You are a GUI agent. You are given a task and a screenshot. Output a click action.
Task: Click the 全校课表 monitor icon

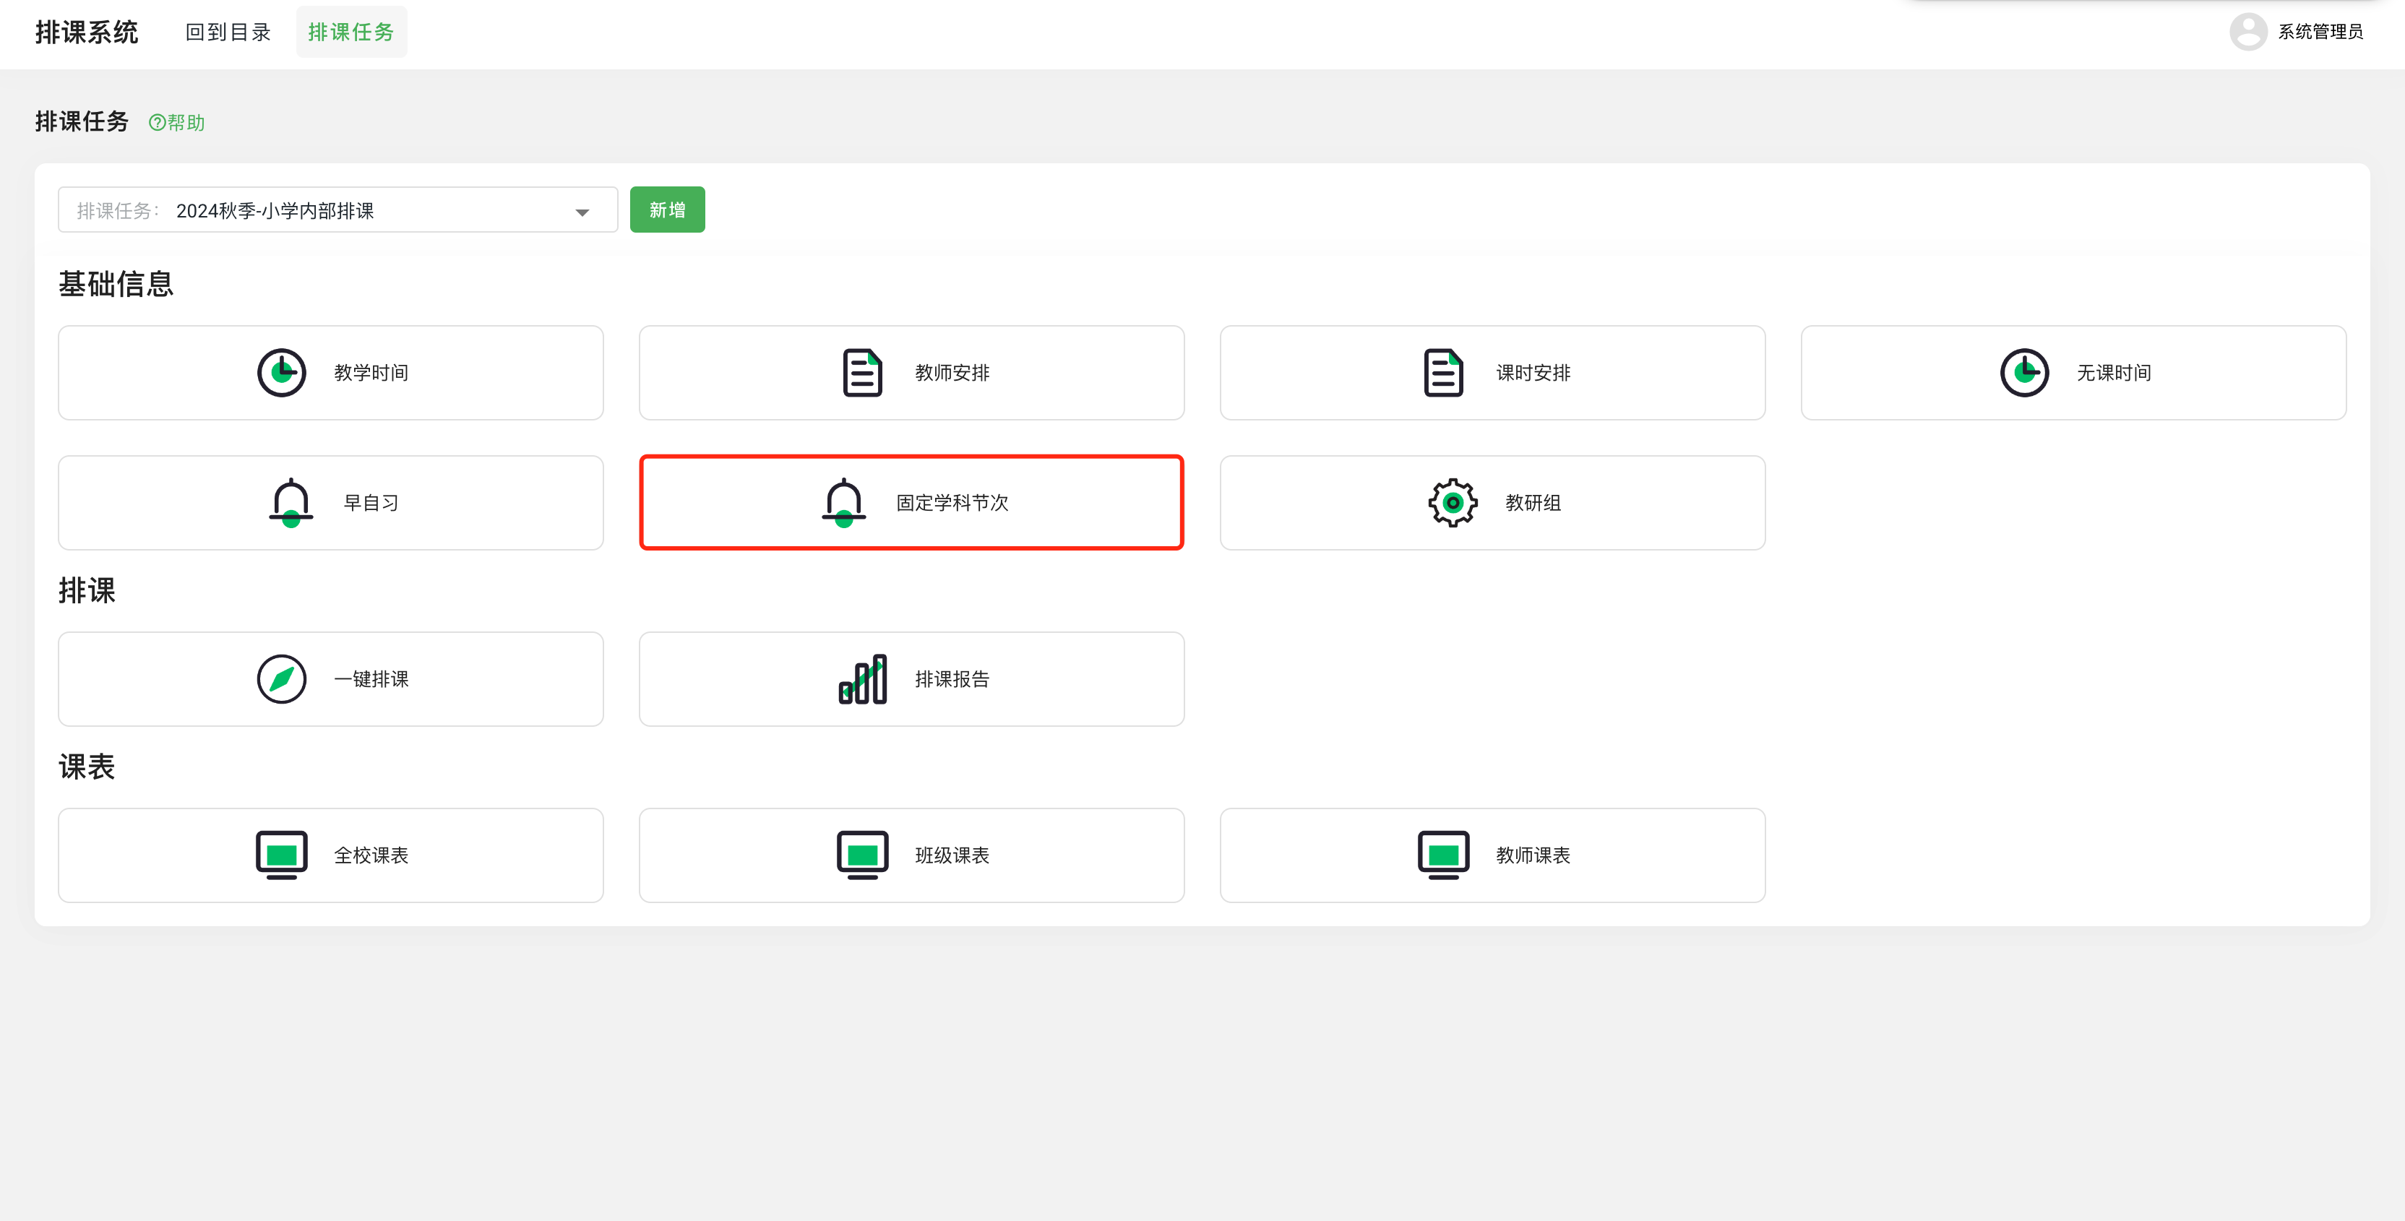tap(281, 854)
